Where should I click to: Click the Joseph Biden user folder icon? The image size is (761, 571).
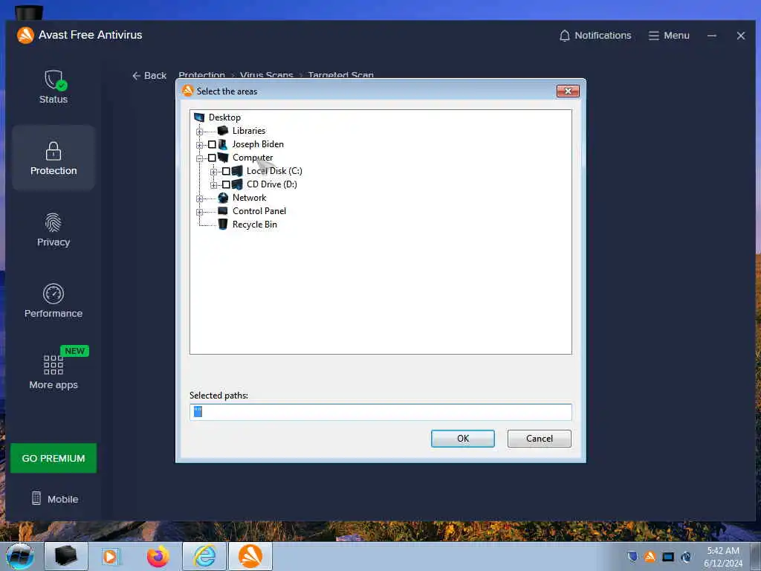click(223, 144)
